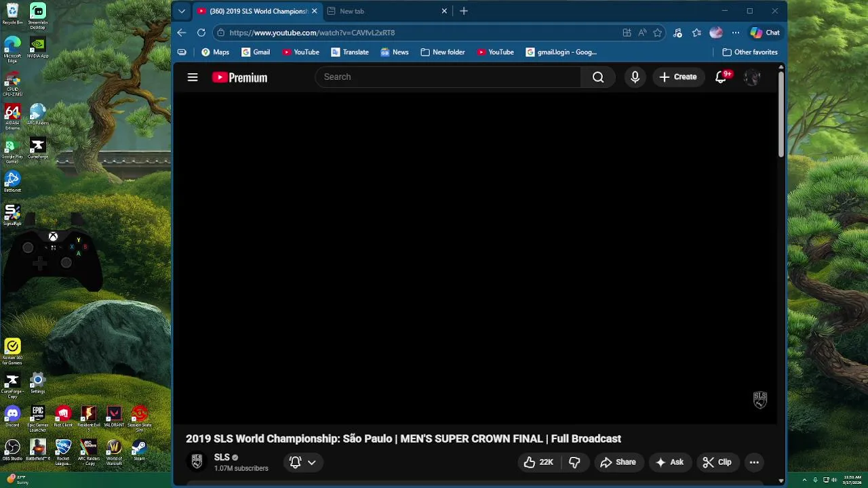Click the black video player area
This screenshot has height=488, width=868.
click(x=475, y=258)
